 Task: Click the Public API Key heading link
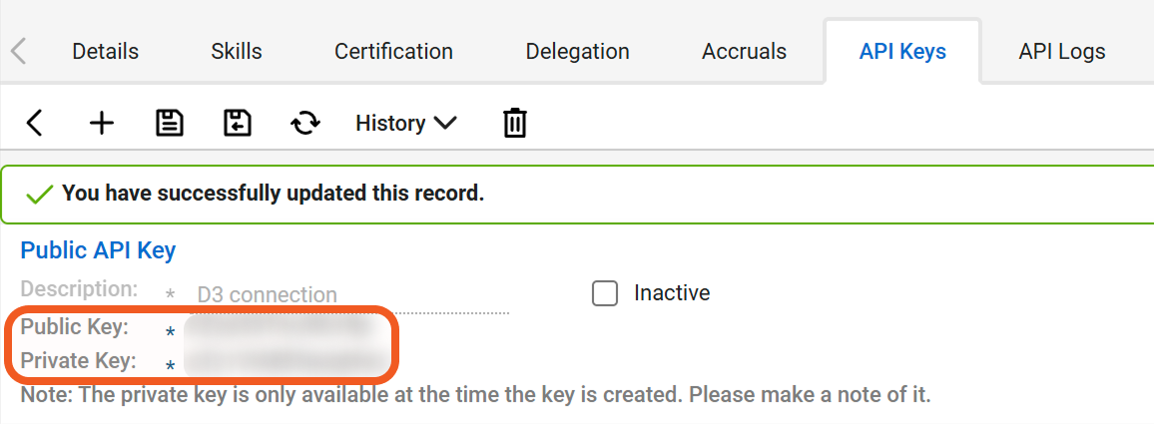click(98, 250)
